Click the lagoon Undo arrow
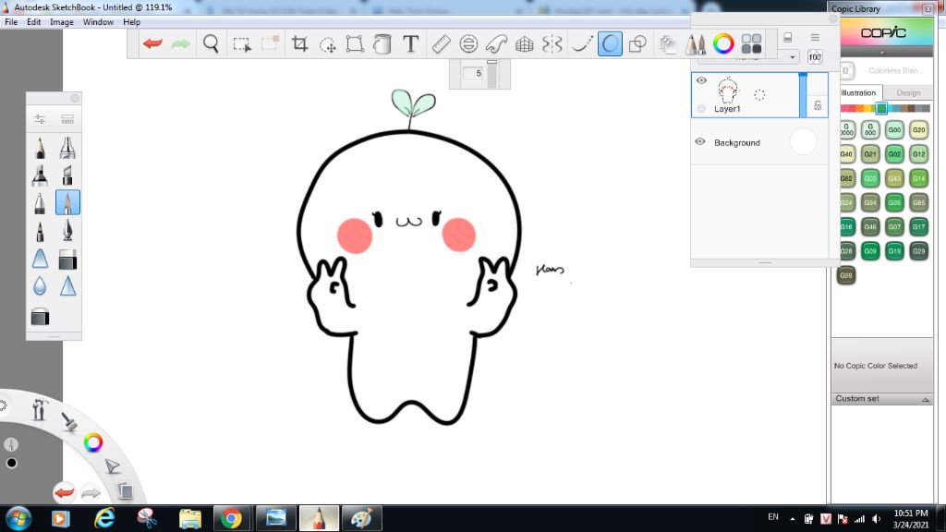This screenshot has height=532, width=946. coord(64,492)
